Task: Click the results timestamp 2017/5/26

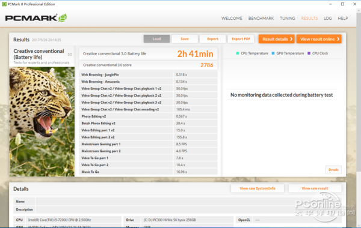Action: point(46,40)
